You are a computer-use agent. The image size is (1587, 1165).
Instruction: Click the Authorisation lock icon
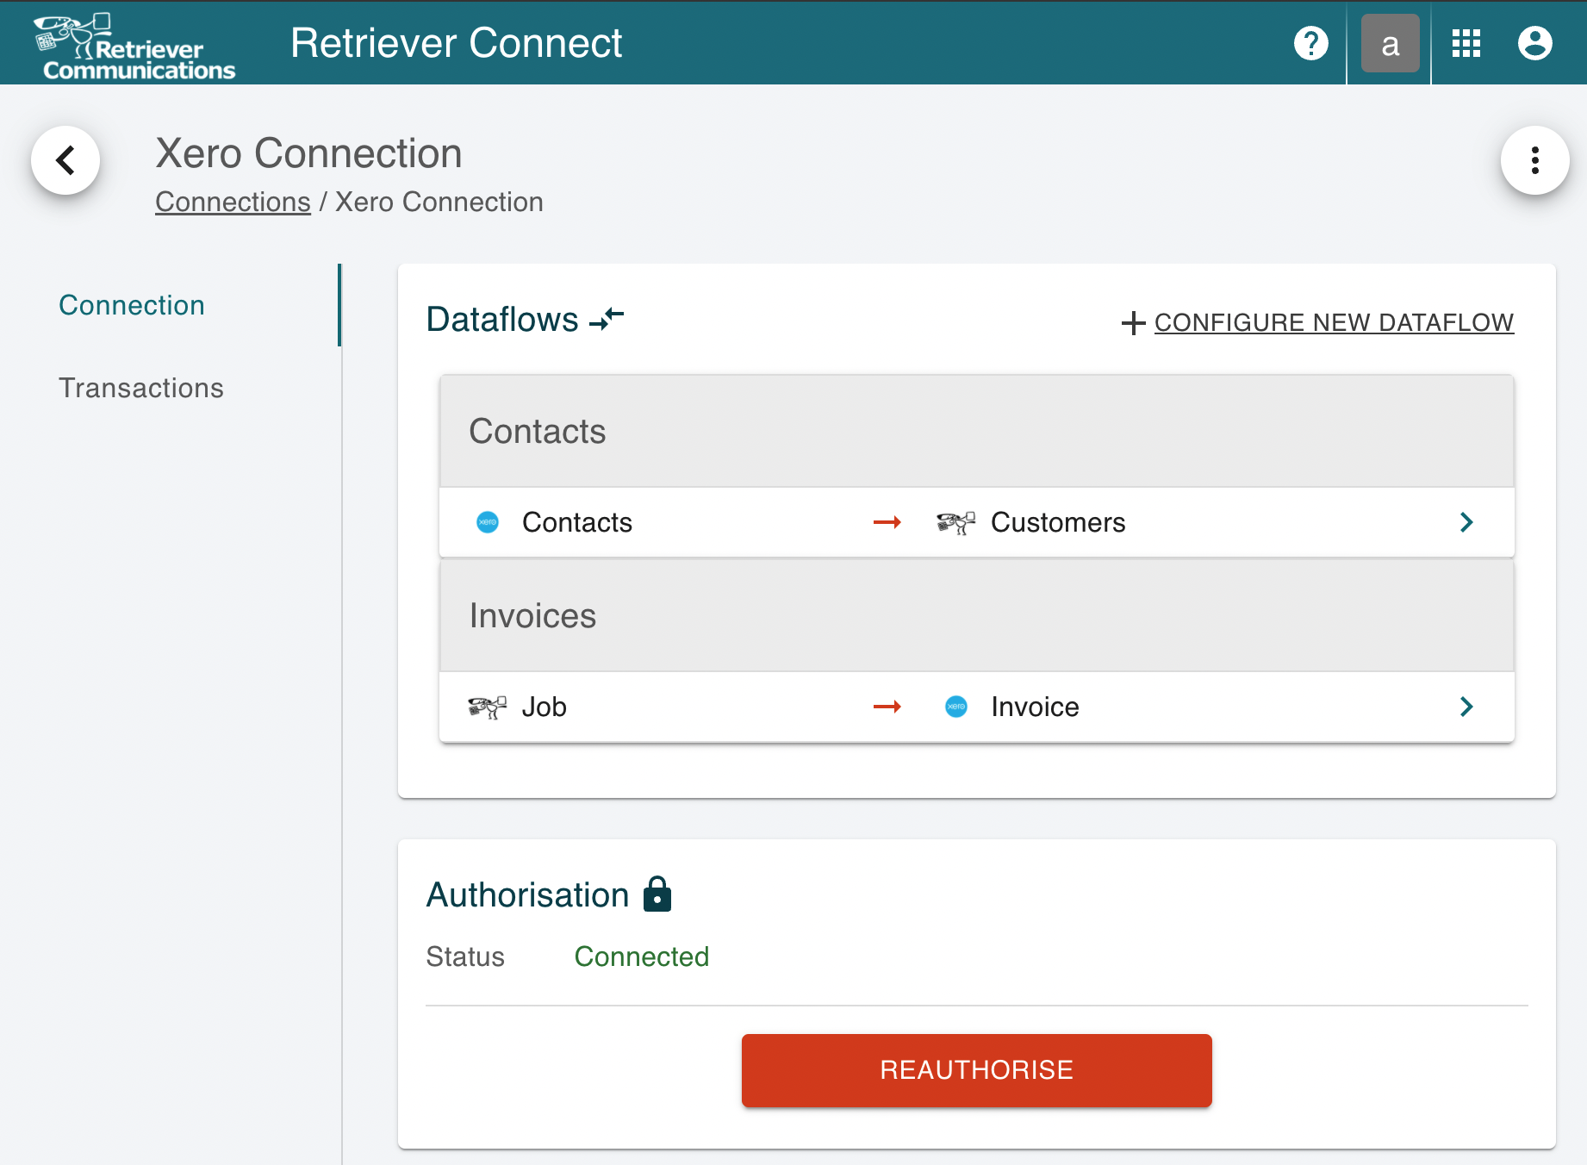click(x=657, y=894)
